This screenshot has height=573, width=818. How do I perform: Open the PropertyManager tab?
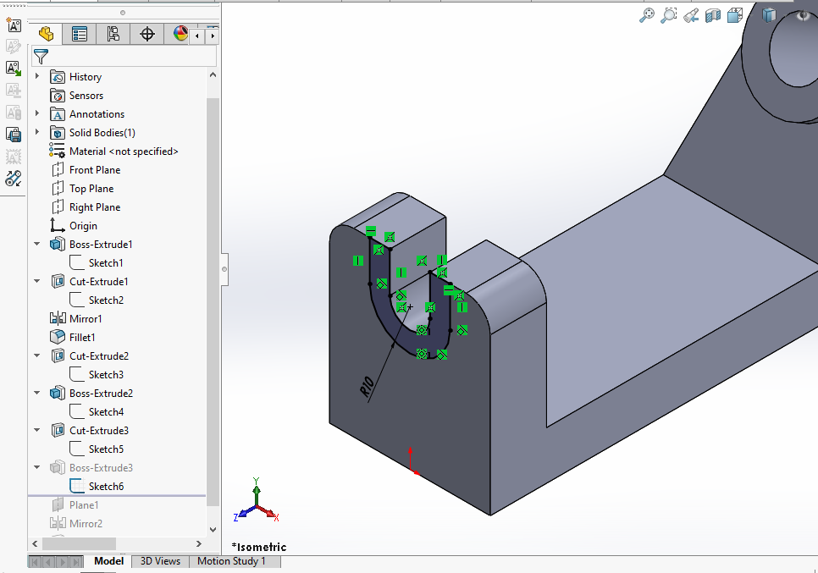pyautogui.click(x=80, y=34)
